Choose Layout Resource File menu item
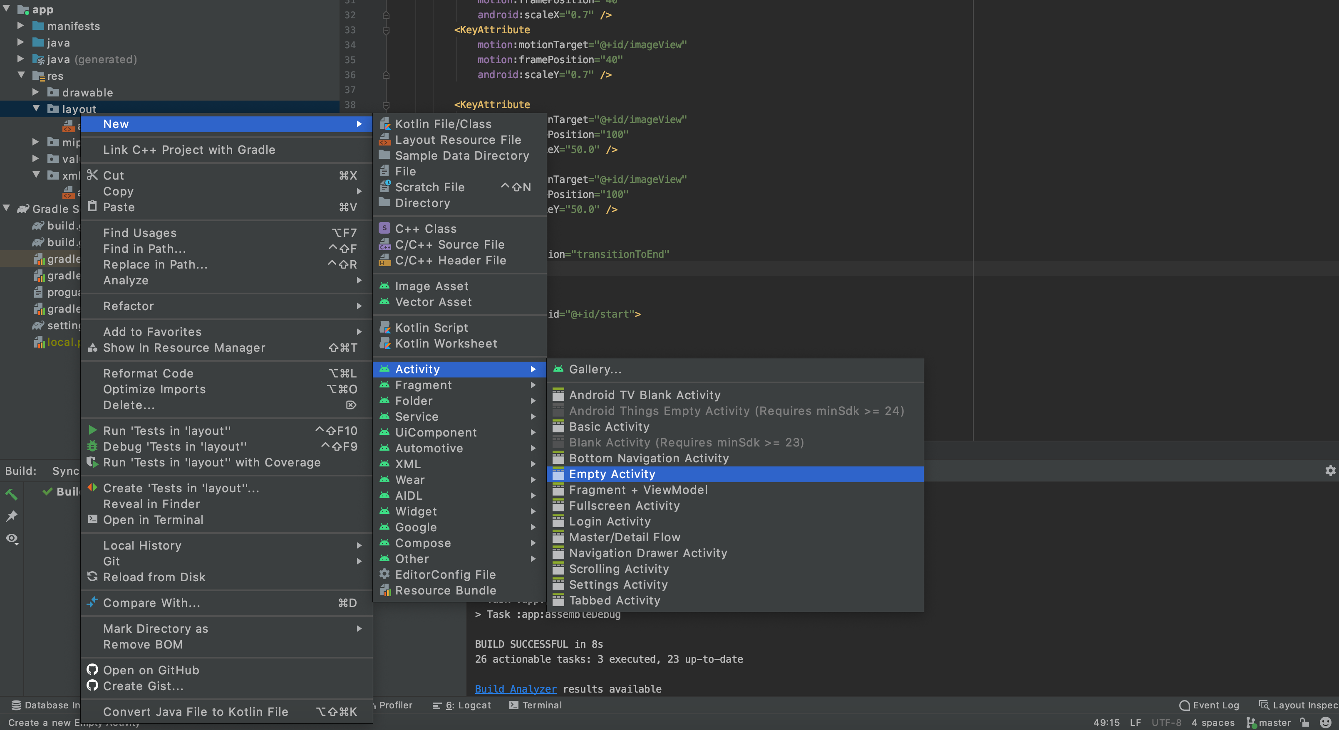The height and width of the screenshot is (730, 1339). pyautogui.click(x=457, y=140)
